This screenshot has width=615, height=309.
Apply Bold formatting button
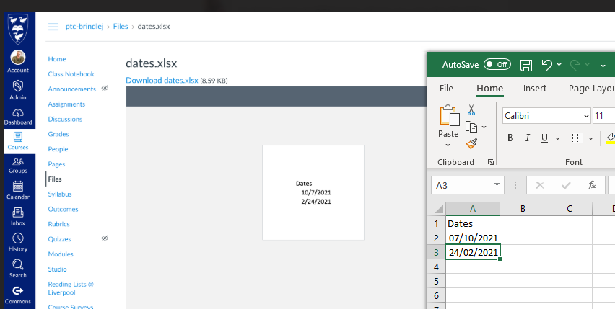click(510, 138)
